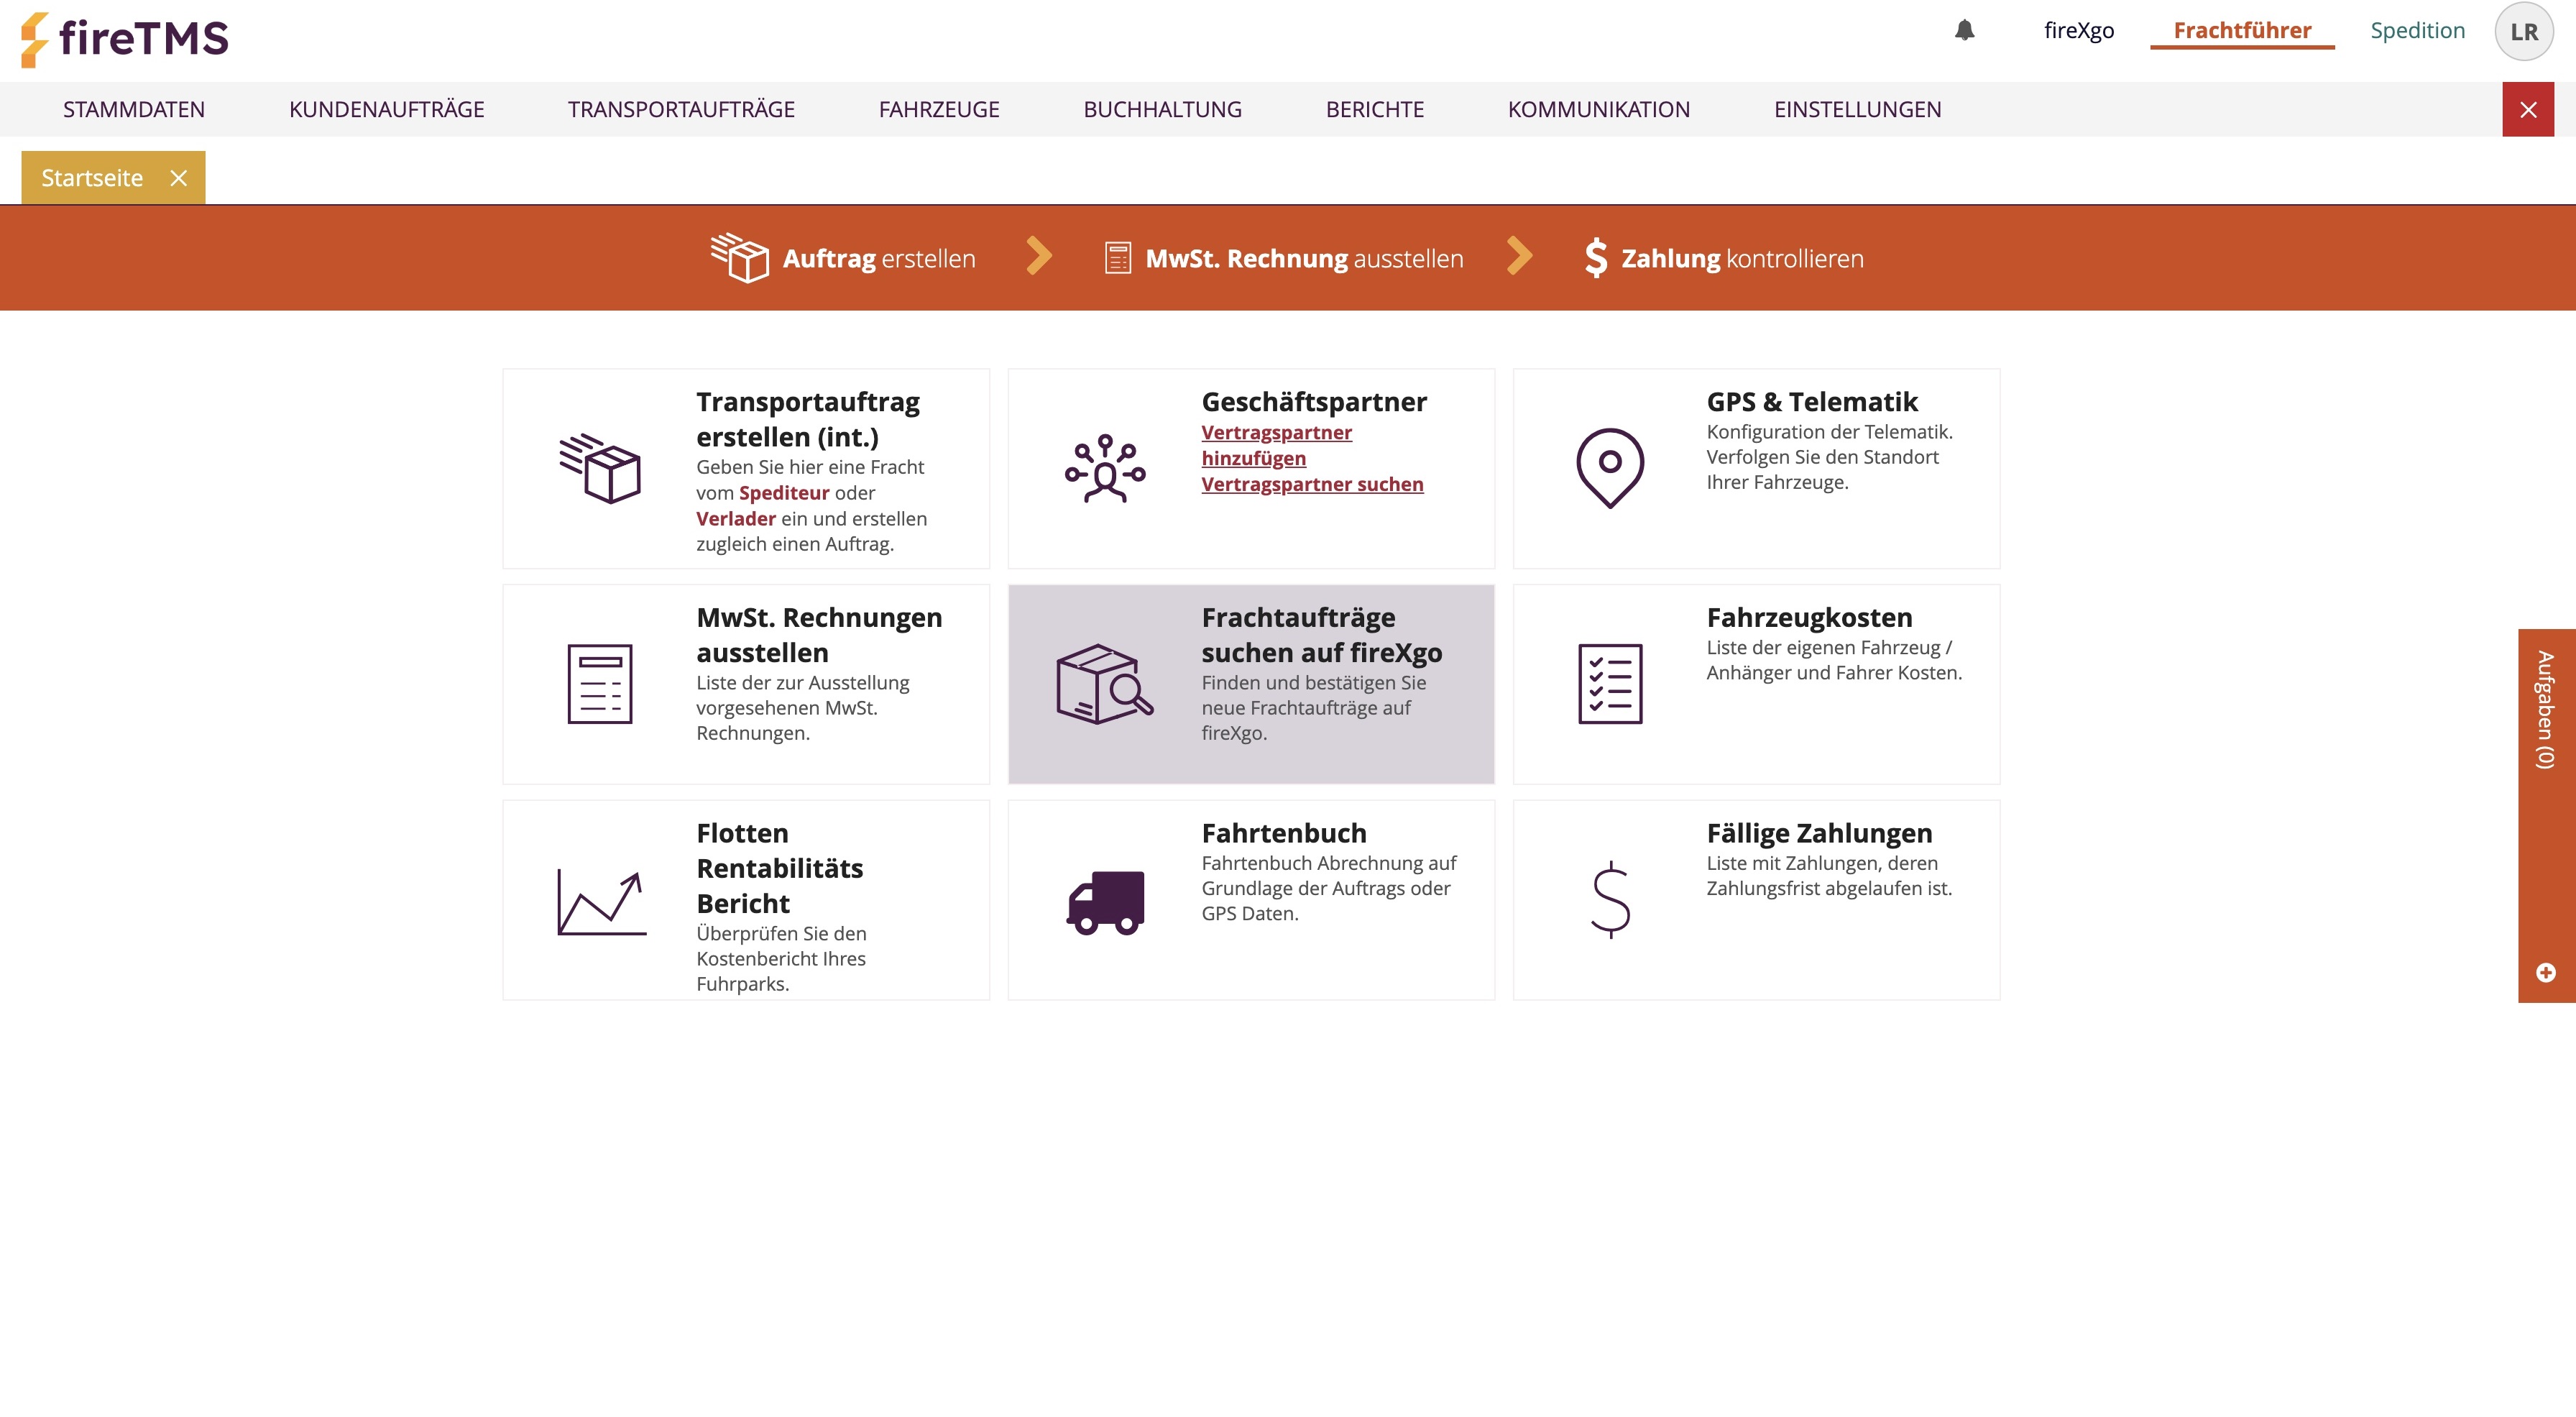Click the red close-all-tabs X button
The image size is (2576, 1417).
pyautogui.click(x=2527, y=109)
